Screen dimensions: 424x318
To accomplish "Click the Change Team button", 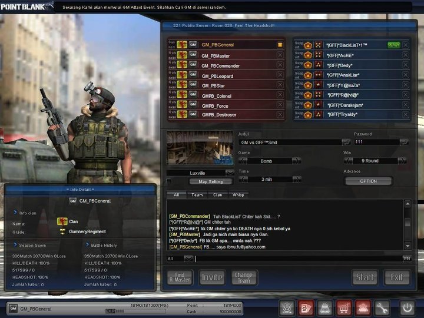I will click(244, 277).
